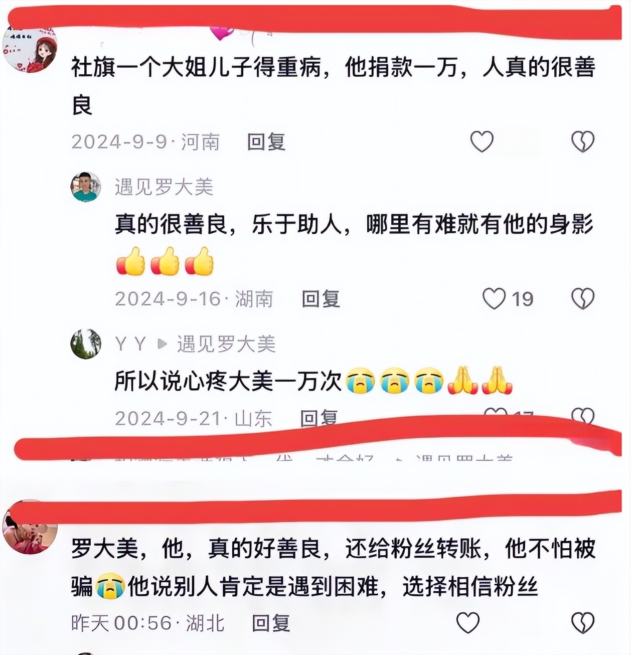Open Y Y's profile avatar
Viewport: 631px width, 655px height.
point(86,344)
